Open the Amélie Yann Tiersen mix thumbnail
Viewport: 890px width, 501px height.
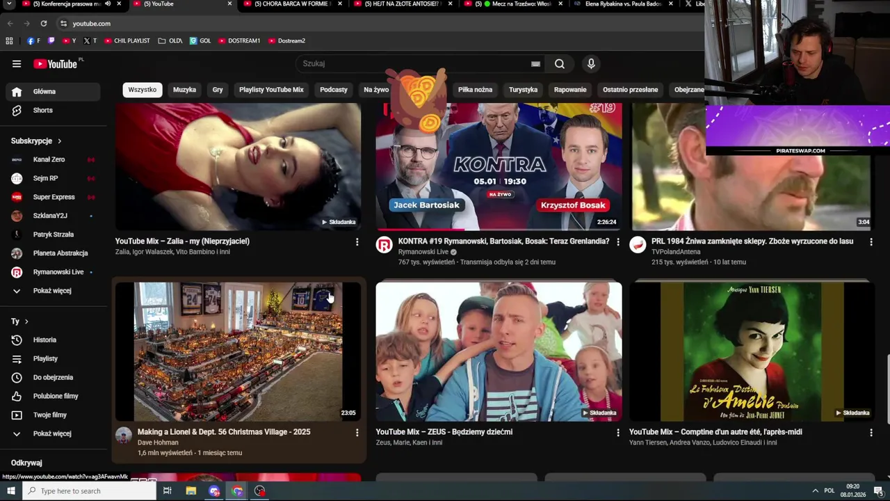pos(752,351)
